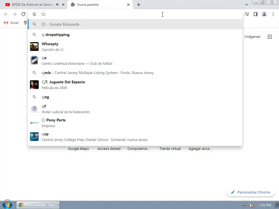Toggle the side panel icon
279x209 pixels.
click(256, 14)
